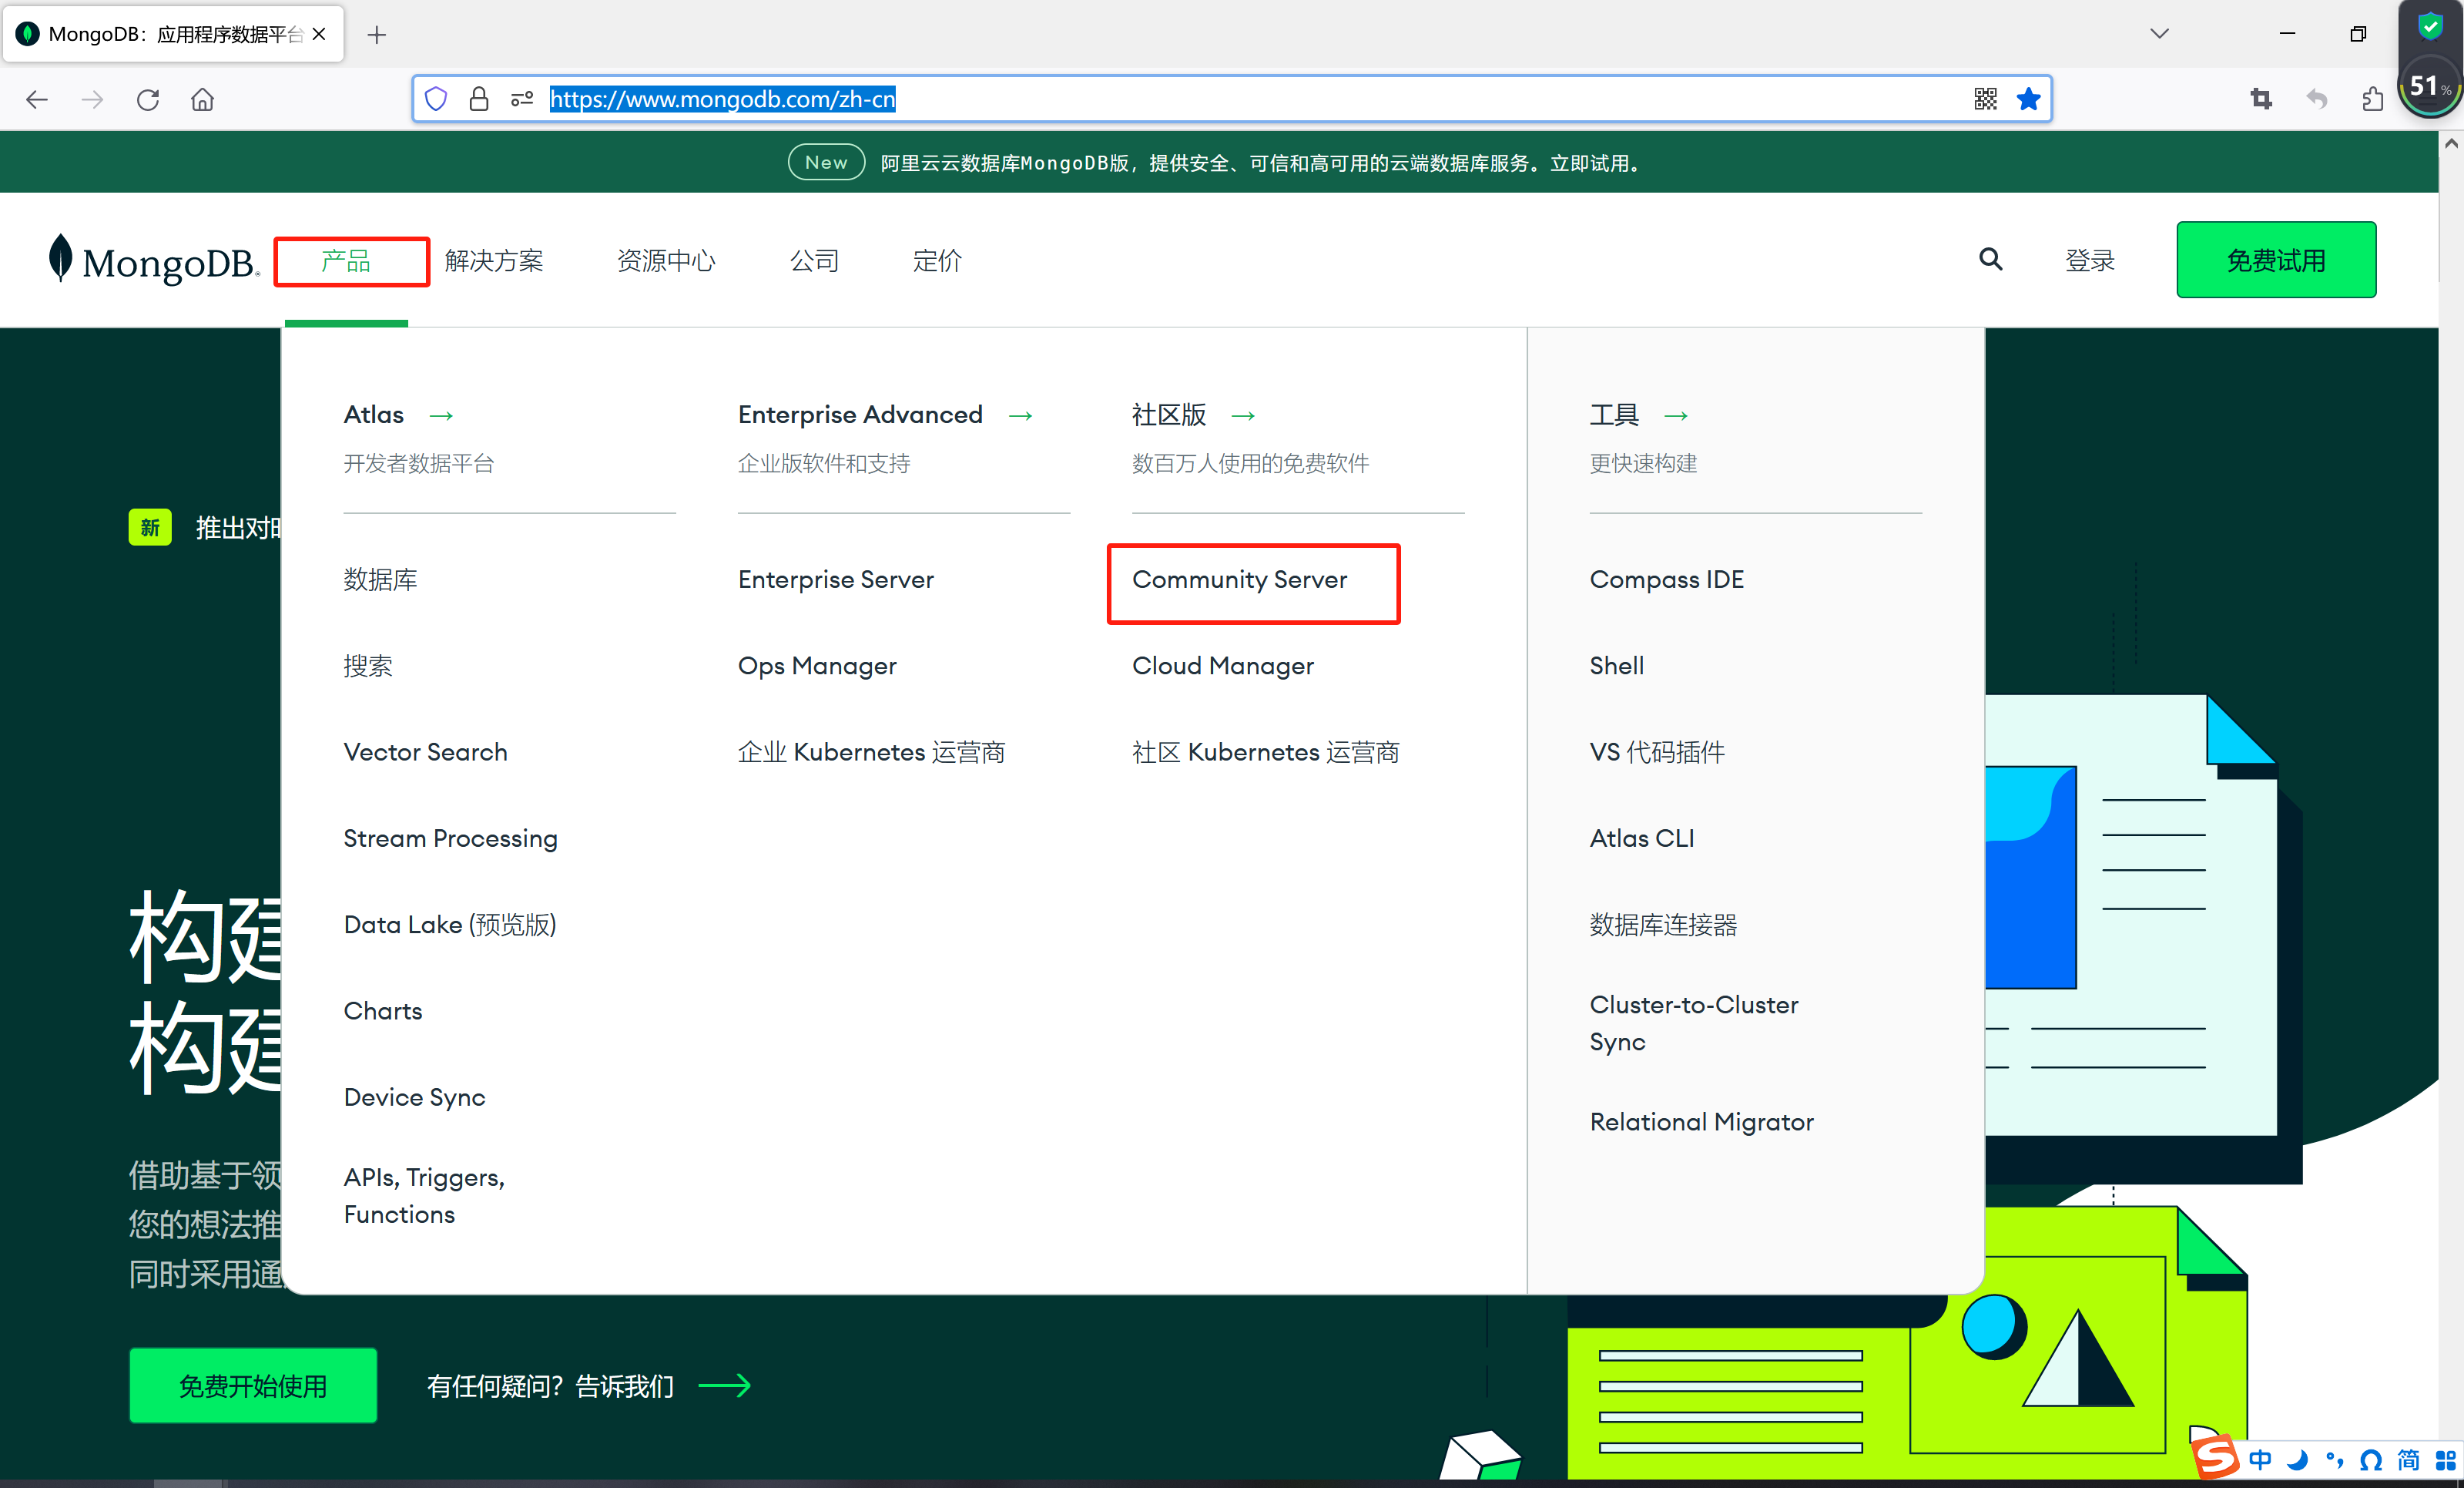Open Data Lake (预览版) item
The image size is (2464, 1488).
450,925
